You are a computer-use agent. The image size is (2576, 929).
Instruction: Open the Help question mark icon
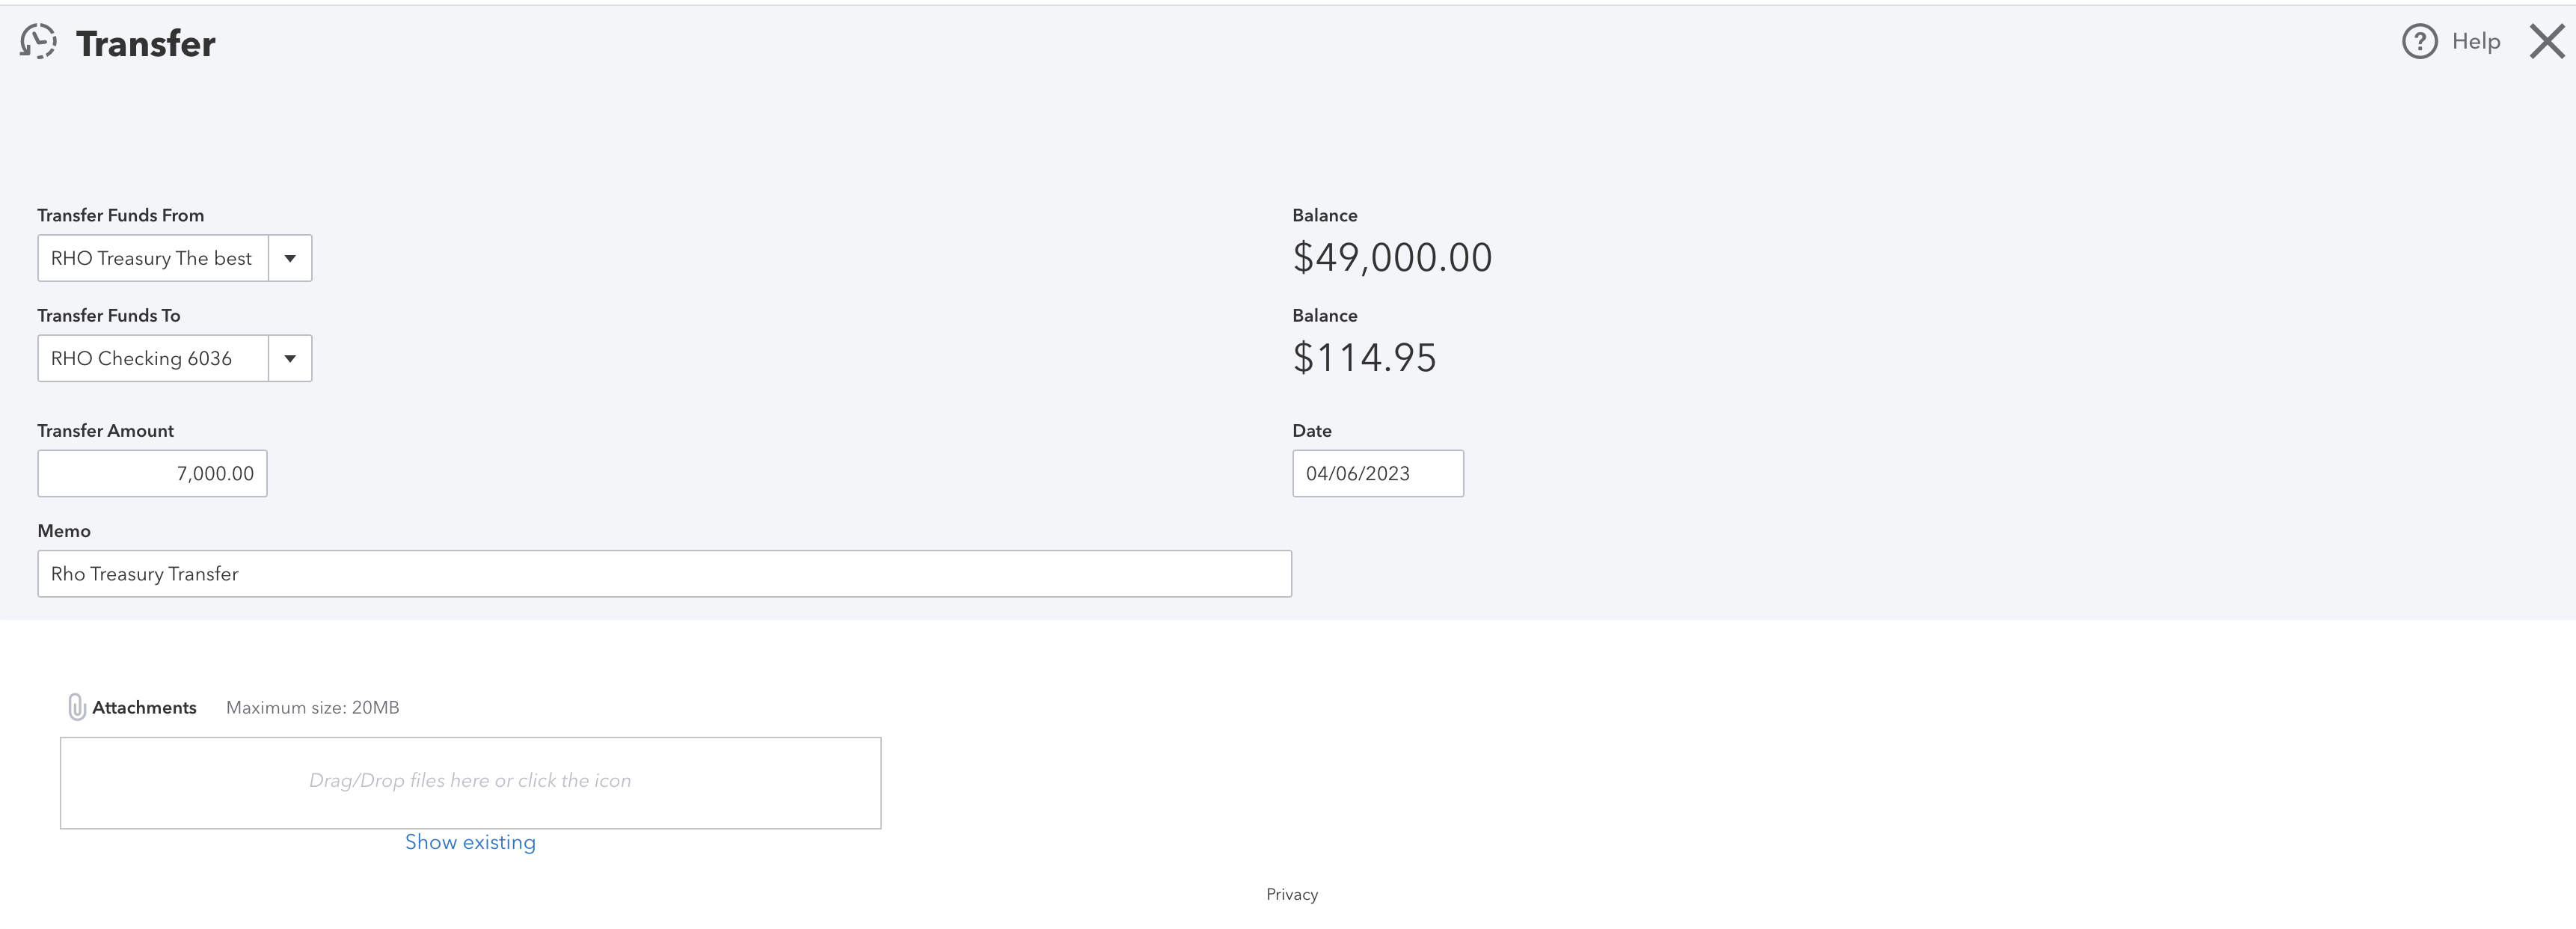(2419, 42)
